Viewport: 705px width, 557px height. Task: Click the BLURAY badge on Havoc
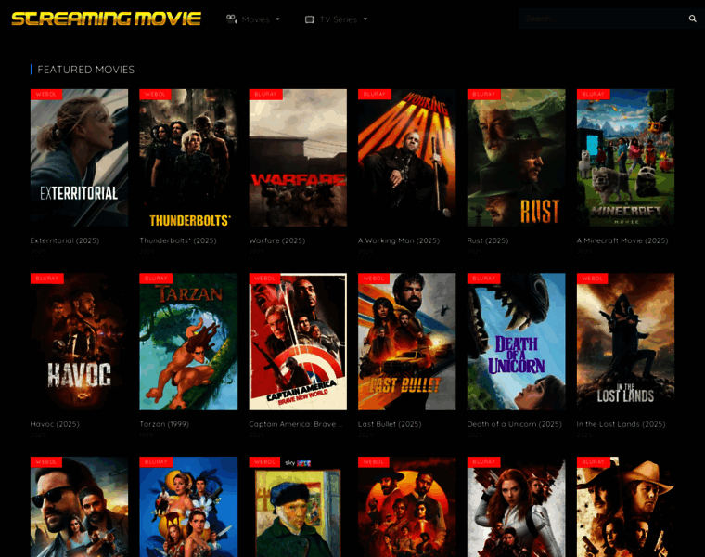pyautogui.click(x=47, y=278)
